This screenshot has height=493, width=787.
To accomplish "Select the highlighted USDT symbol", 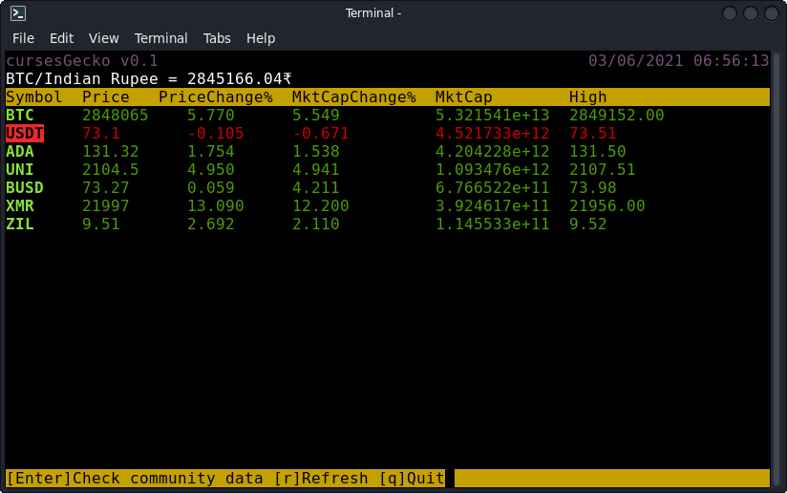I will tap(25, 133).
